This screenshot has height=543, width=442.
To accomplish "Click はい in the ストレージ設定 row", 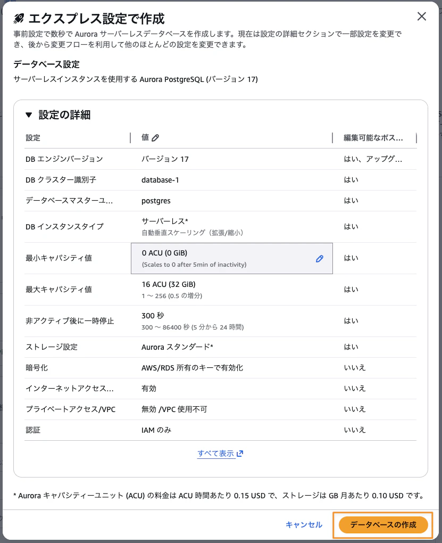I will point(351,347).
